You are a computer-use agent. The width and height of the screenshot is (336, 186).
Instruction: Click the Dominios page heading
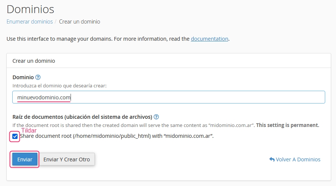pos(31,9)
